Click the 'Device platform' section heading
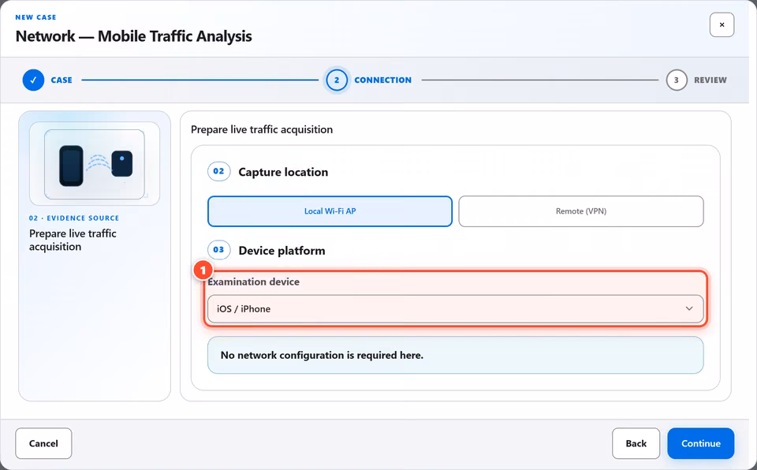757x470 pixels. [x=282, y=251]
